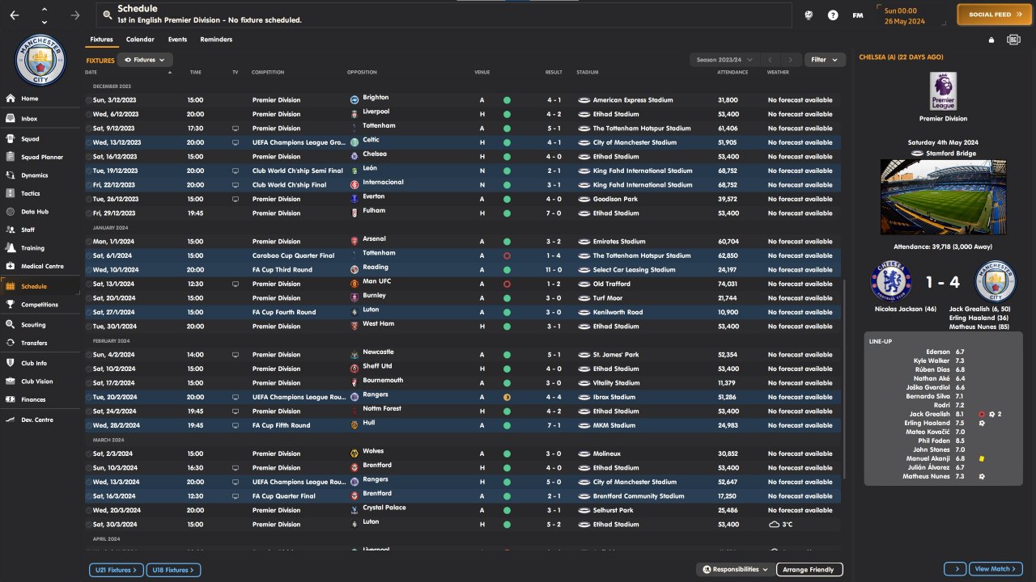
Task: Open the FM menu
Action: [x=858, y=15]
